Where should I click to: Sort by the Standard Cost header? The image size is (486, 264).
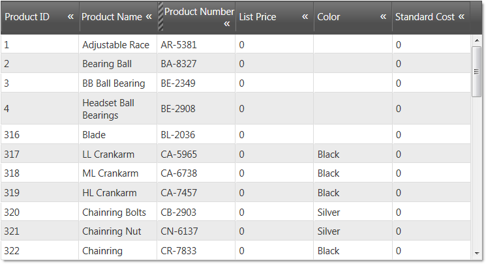pos(425,17)
